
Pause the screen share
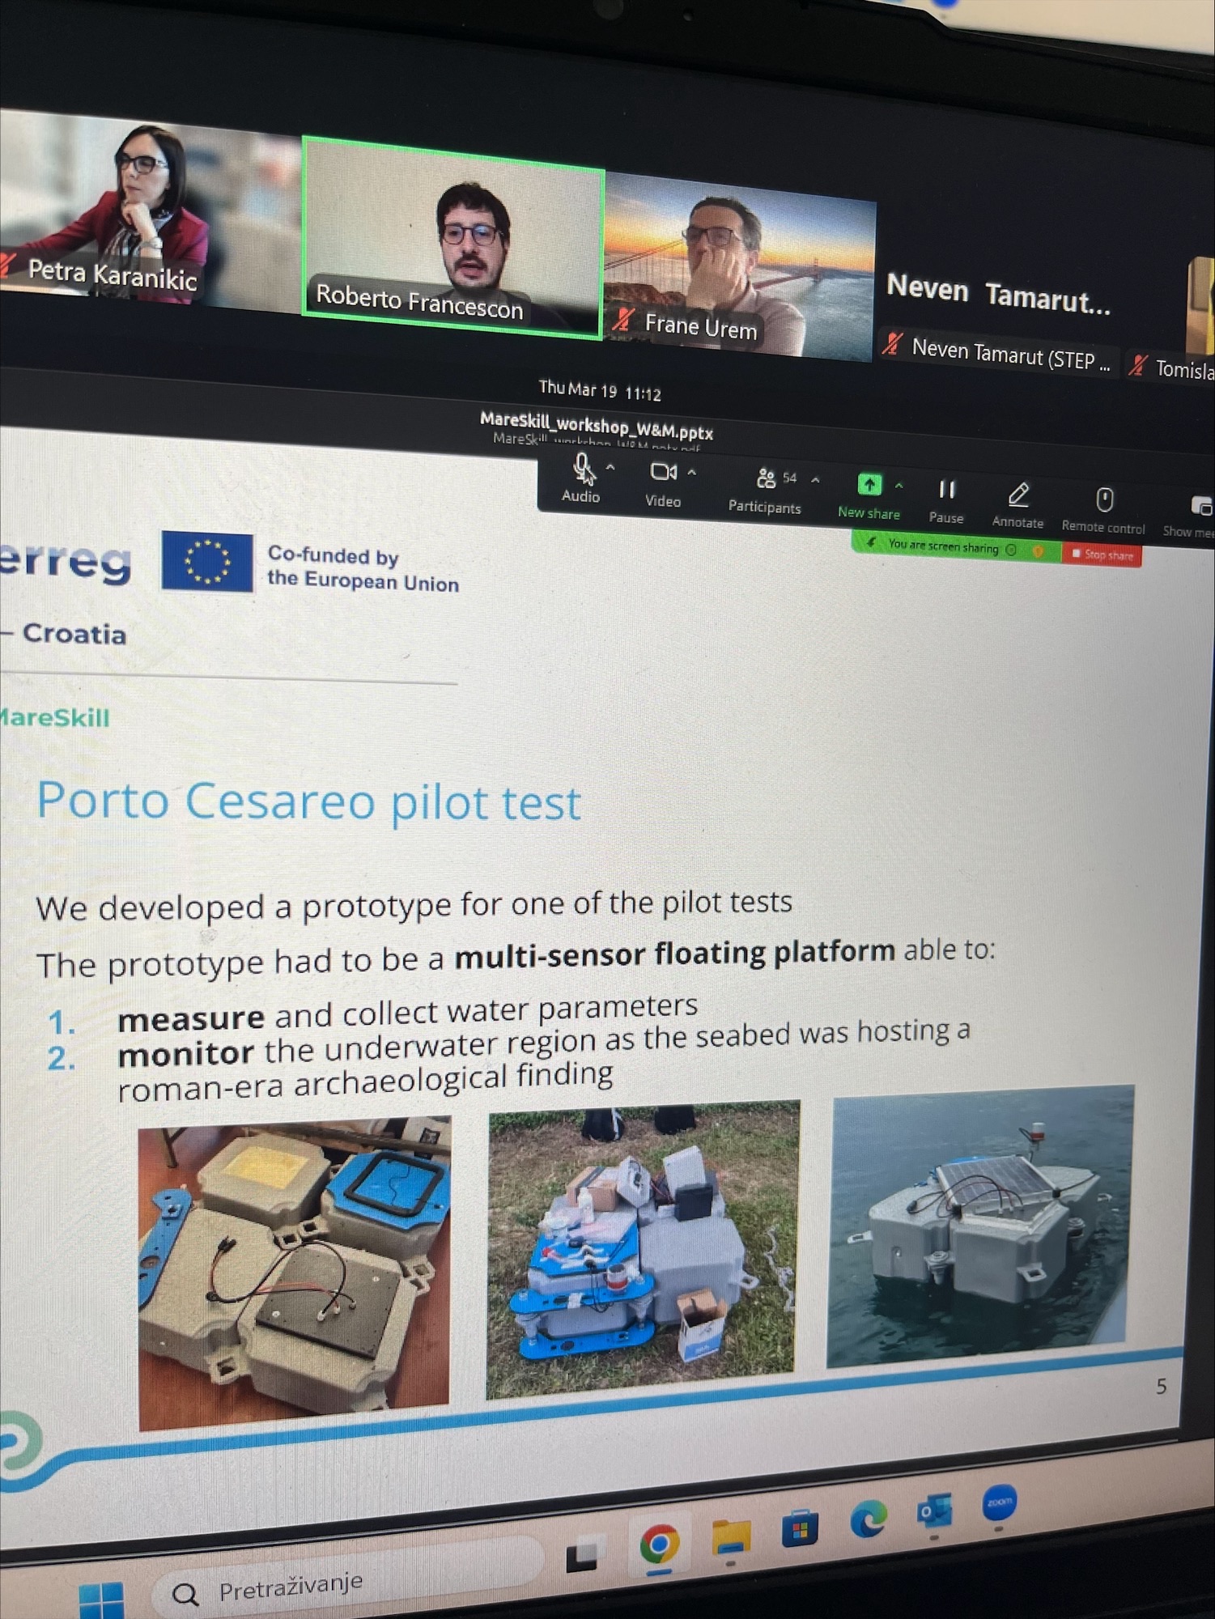pyautogui.click(x=946, y=491)
